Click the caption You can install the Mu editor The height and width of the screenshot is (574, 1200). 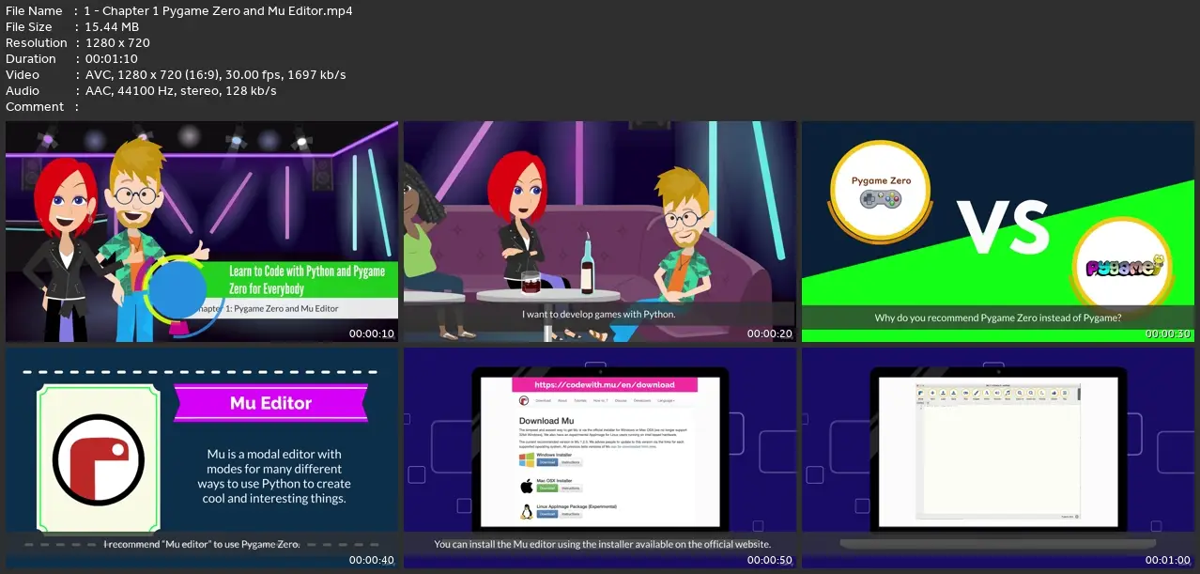coord(602,544)
